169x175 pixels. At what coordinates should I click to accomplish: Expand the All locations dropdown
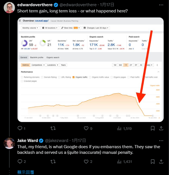(x=50, y=28)
